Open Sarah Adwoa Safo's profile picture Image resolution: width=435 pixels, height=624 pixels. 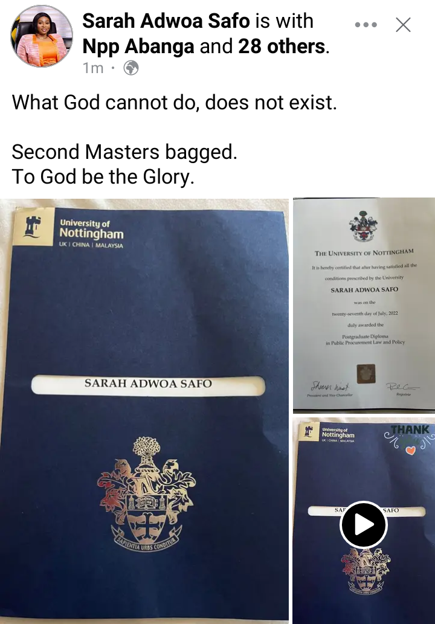point(42,36)
